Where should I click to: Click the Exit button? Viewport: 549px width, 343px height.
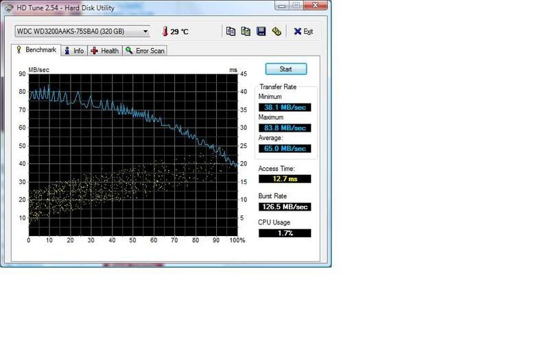(x=303, y=31)
